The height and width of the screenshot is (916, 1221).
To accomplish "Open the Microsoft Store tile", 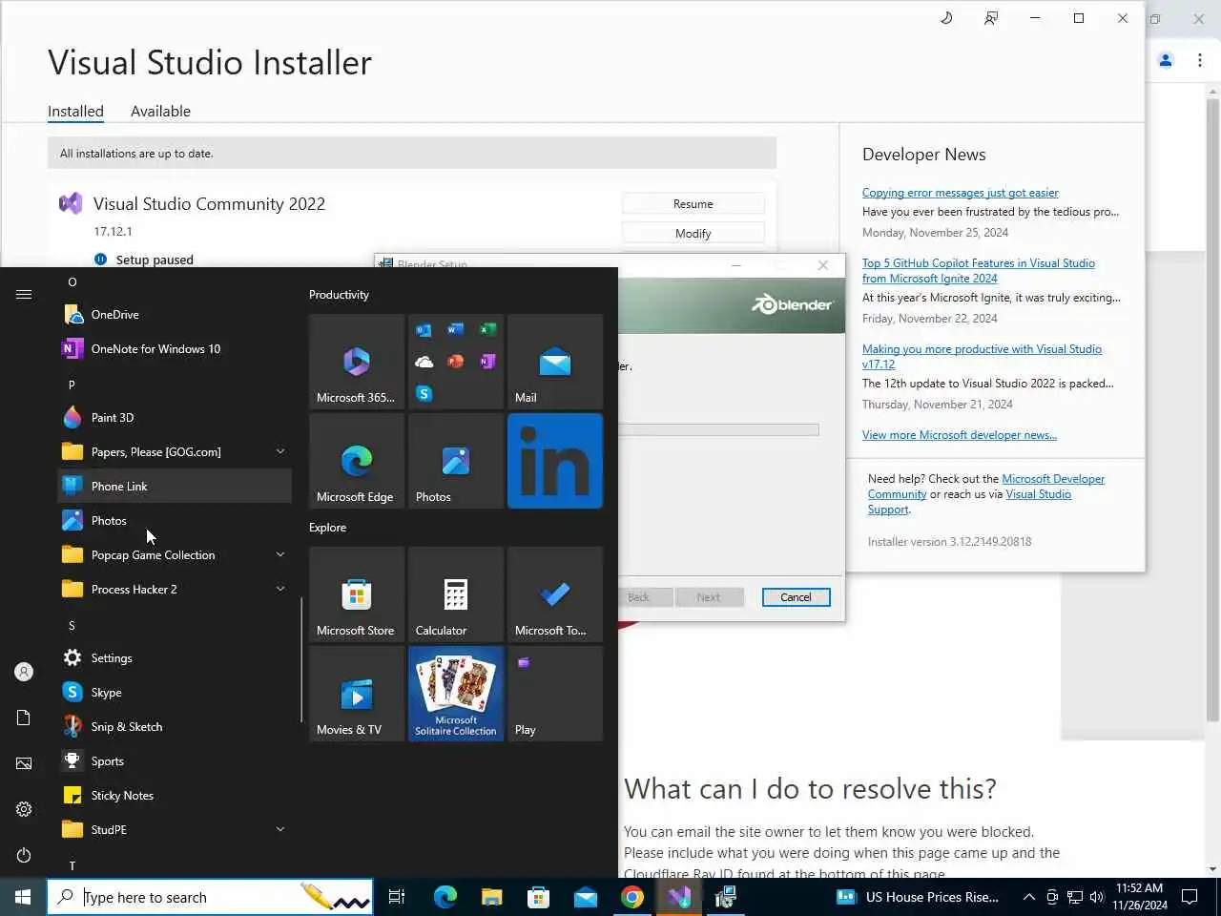I will (357, 594).
